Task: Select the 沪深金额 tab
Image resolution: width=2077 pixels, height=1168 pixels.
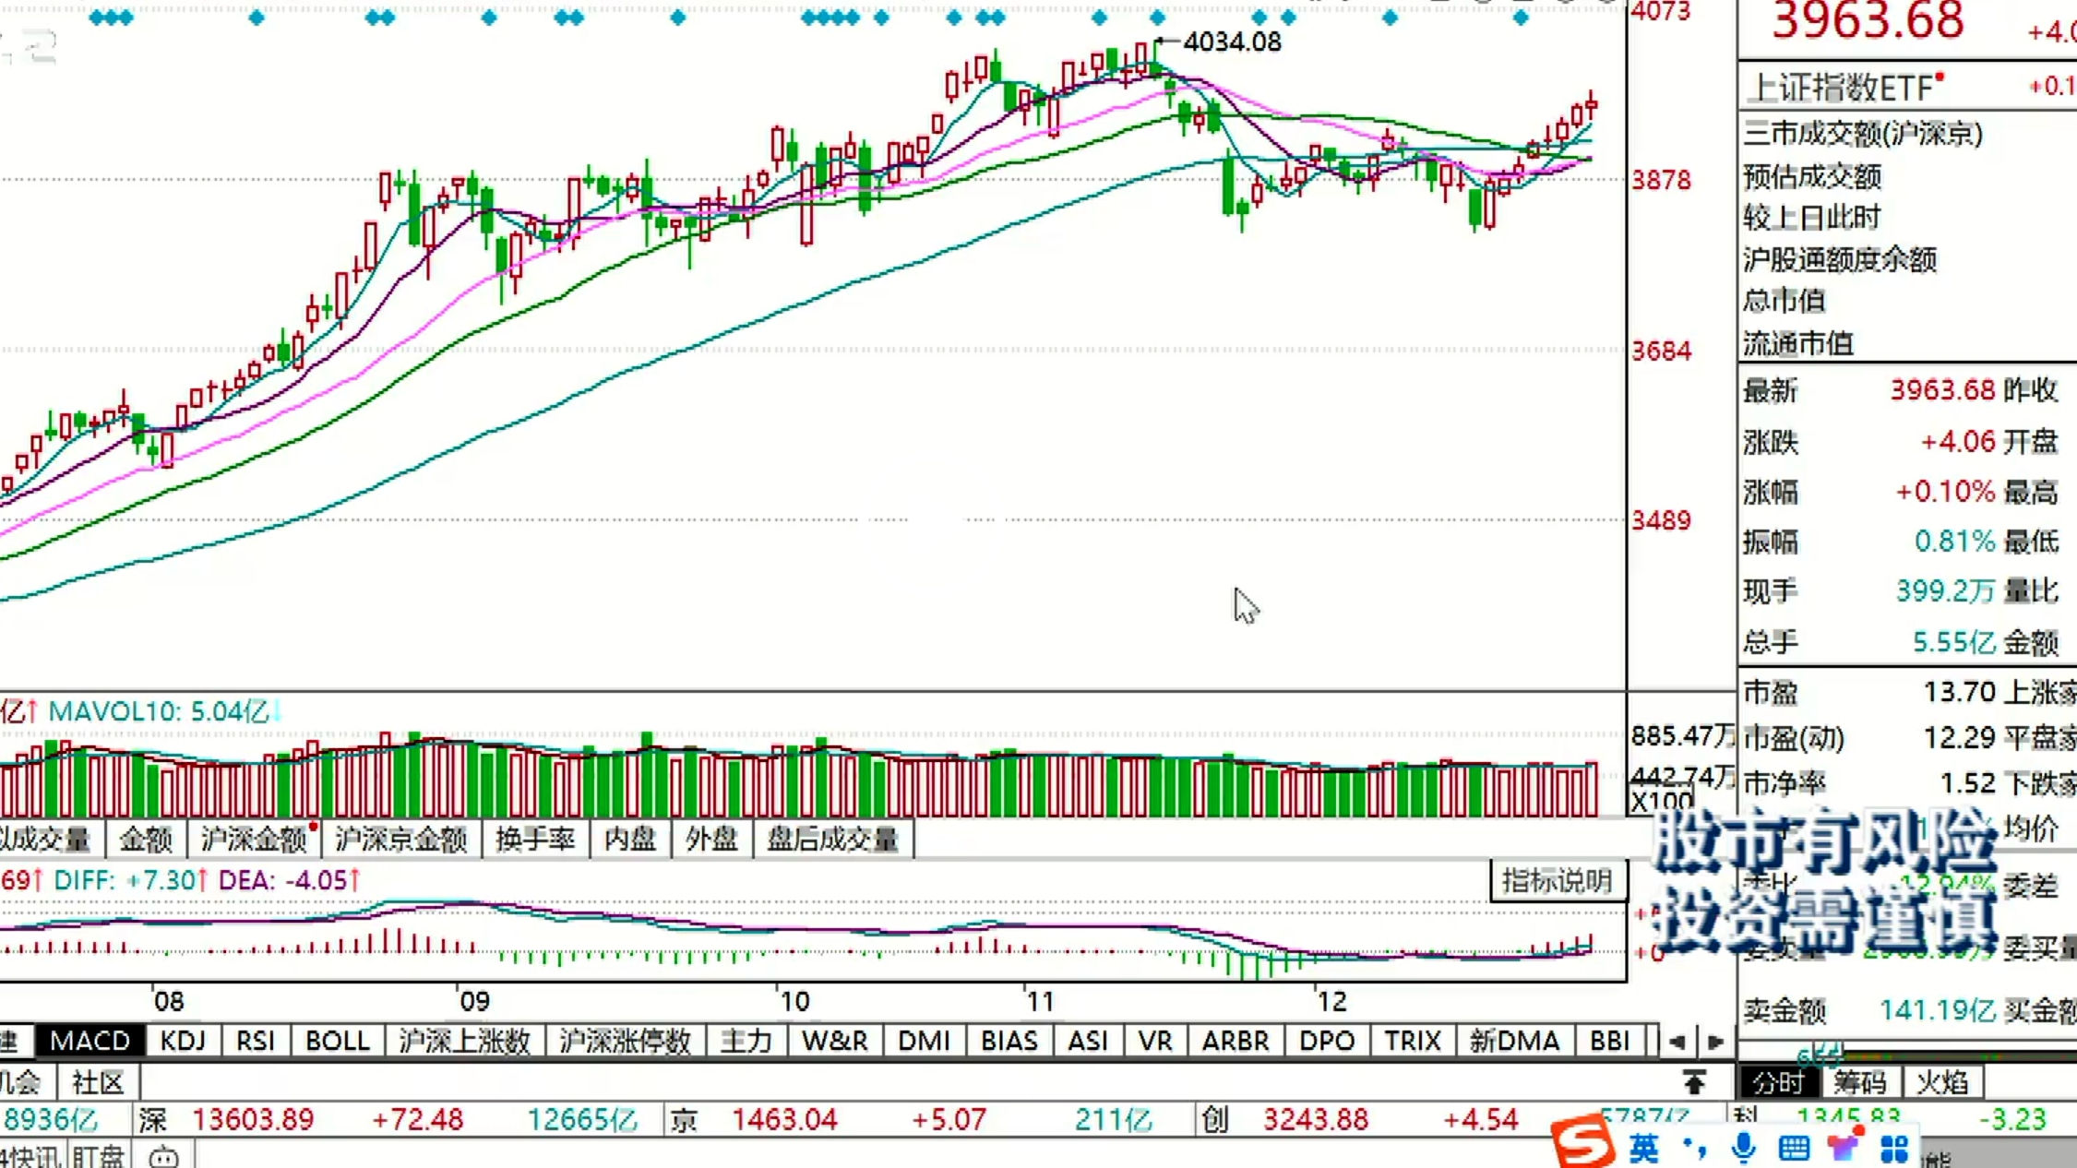Action: pos(253,839)
